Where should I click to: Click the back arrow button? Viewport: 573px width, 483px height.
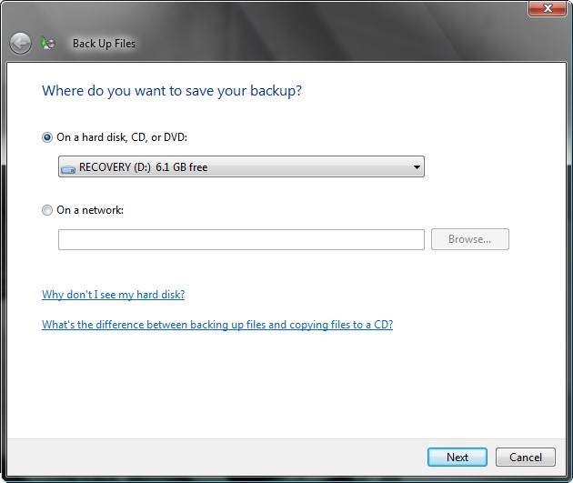coord(20,43)
